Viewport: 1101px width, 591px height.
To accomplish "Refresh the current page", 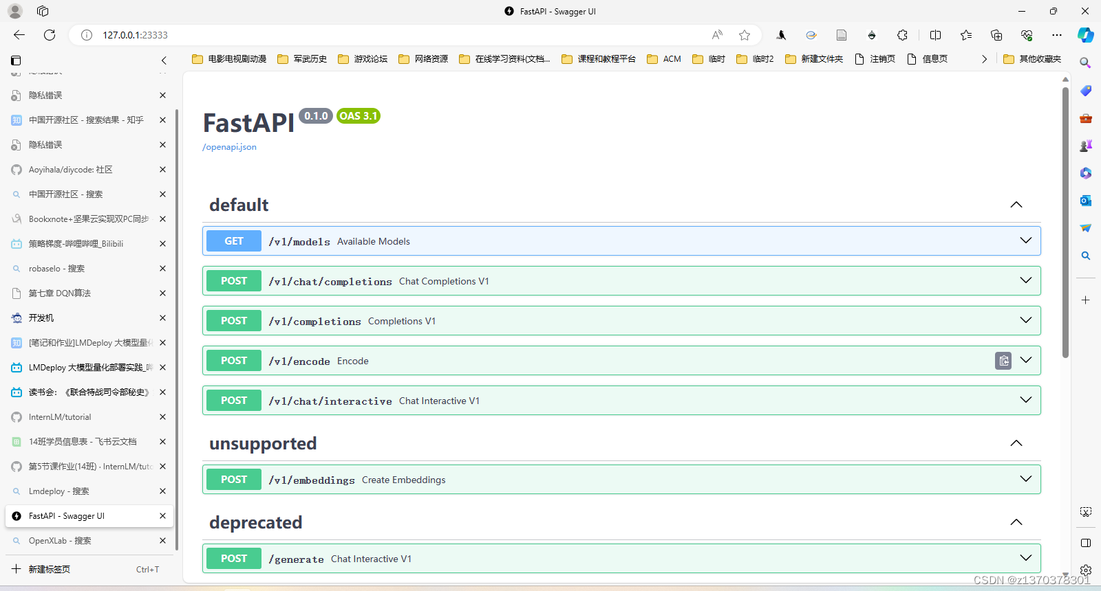I will pyautogui.click(x=50, y=35).
